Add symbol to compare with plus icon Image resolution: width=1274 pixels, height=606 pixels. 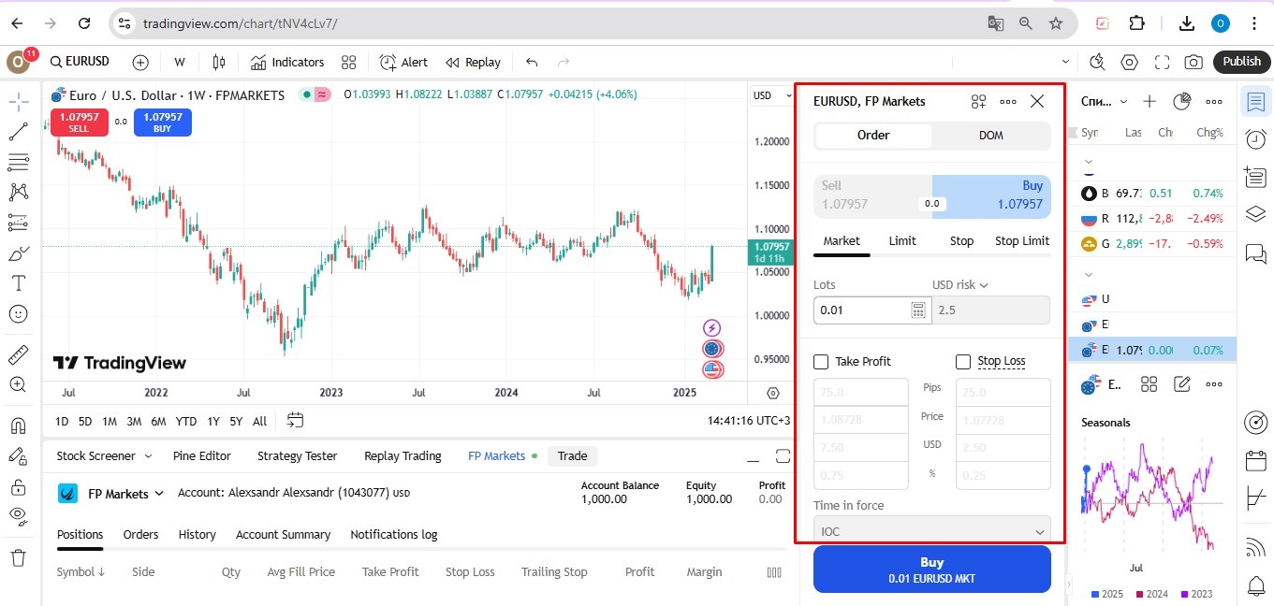140,62
